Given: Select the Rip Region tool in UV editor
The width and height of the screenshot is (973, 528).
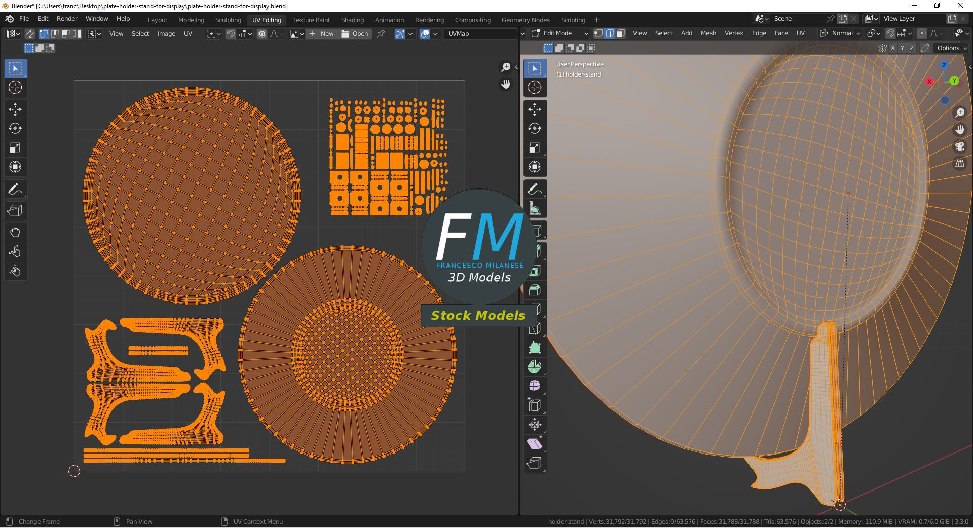Looking at the screenshot, I should [x=15, y=210].
